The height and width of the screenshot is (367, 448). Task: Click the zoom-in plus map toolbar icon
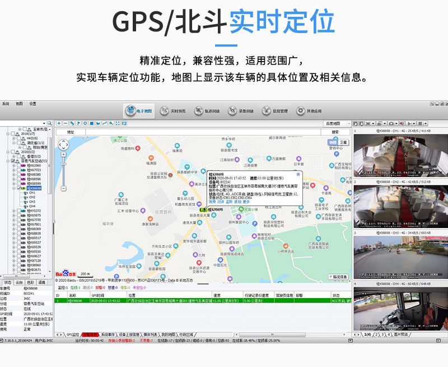(x=59, y=123)
